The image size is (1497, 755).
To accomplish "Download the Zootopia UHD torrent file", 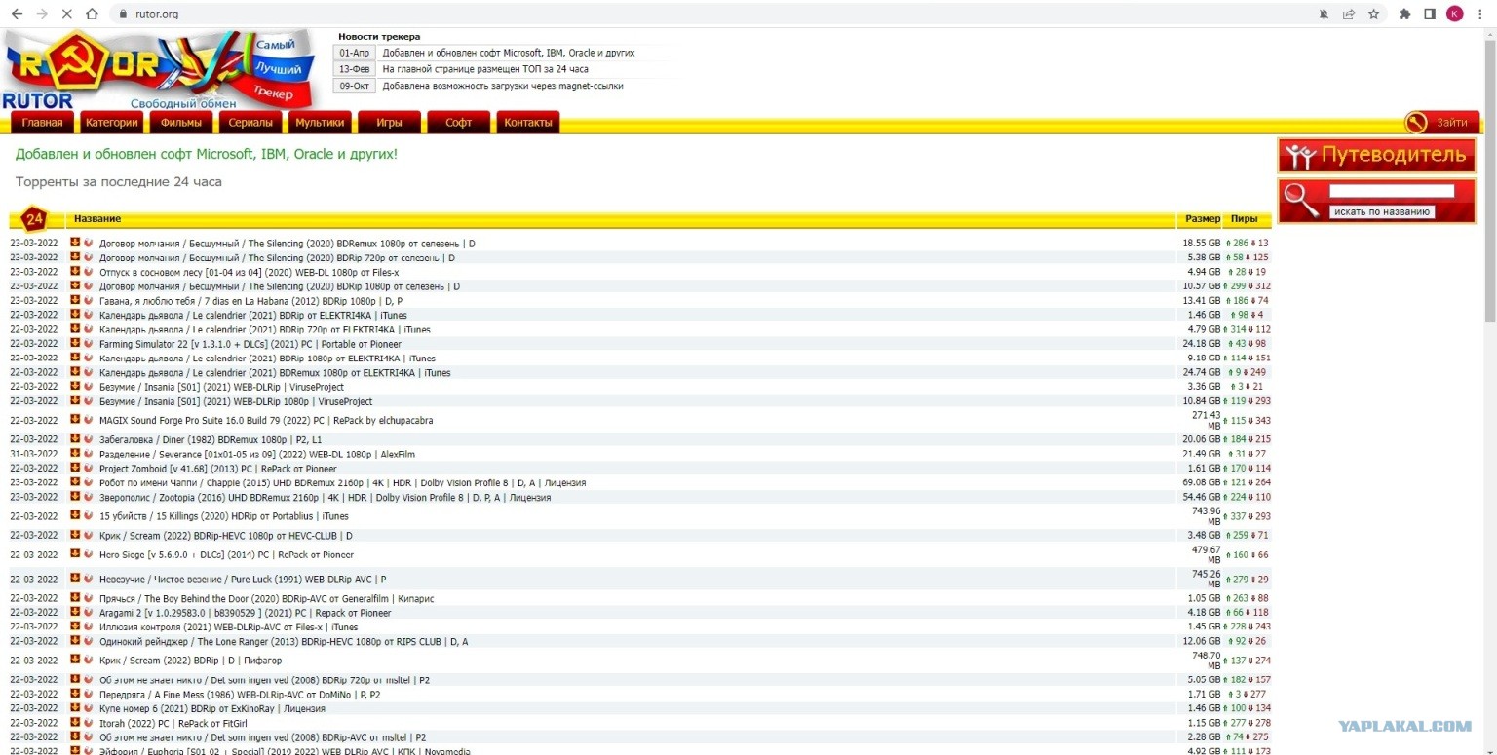I will click(75, 497).
